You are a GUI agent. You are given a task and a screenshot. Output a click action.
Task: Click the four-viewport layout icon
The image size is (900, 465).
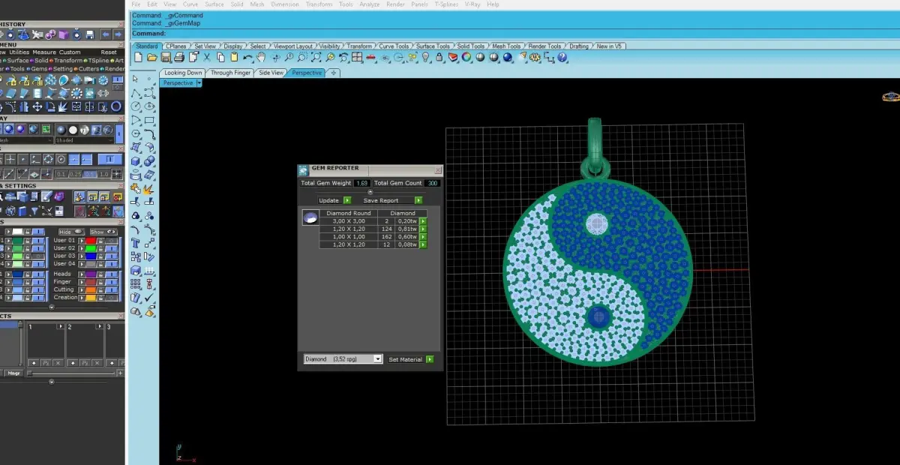(357, 57)
